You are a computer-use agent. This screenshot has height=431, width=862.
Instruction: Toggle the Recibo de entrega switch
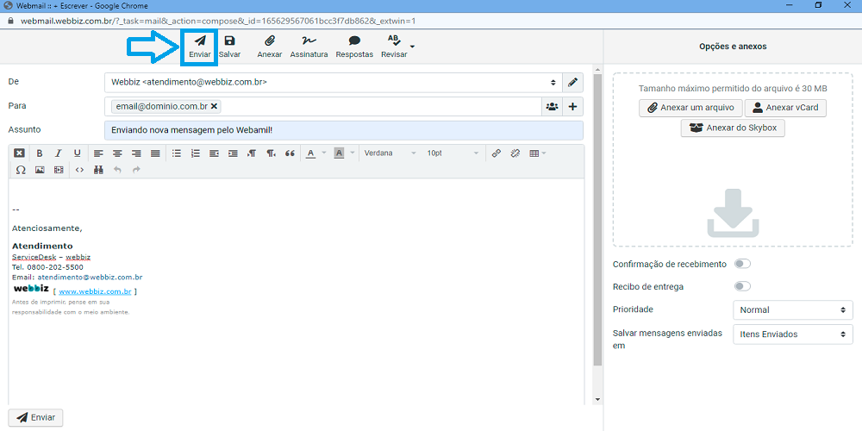(741, 287)
